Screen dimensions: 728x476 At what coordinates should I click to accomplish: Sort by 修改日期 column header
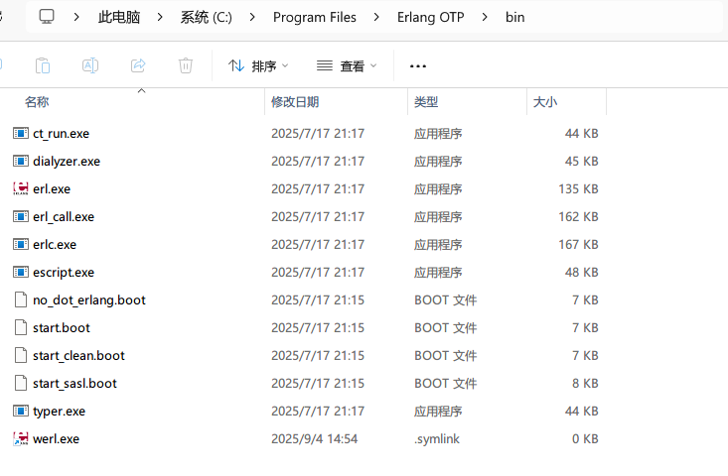tap(295, 102)
